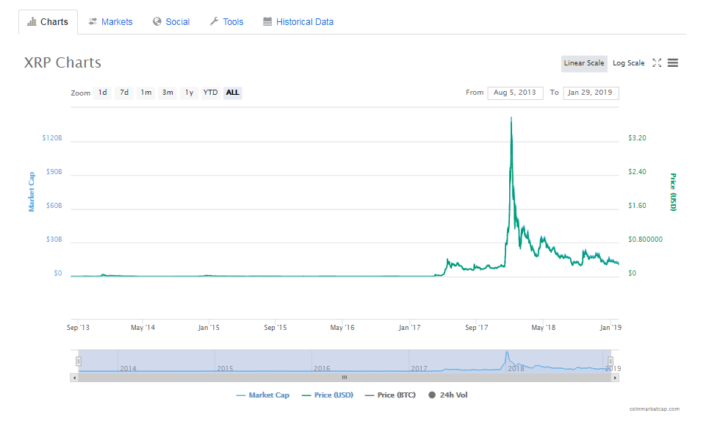The height and width of the screenshot is (424, 720).
Task: Click the XRP Charts heading
Action: [x=62, y=62]
